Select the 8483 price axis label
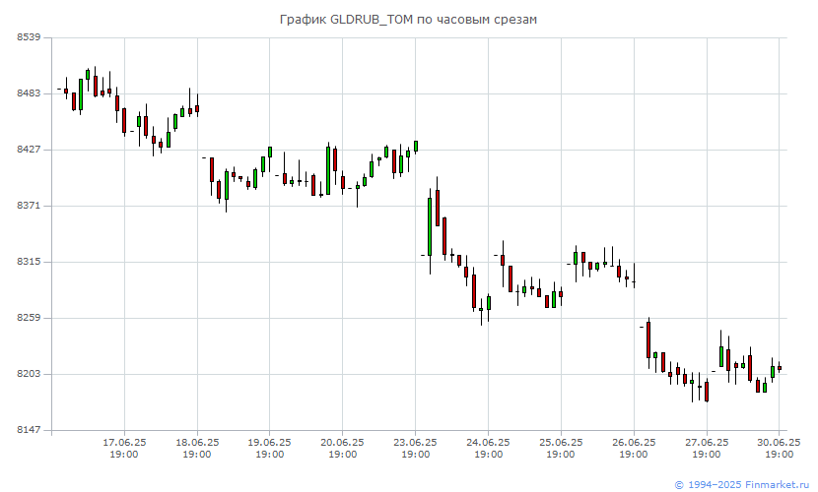The width and height of the screenshot is (818, 492). pyautogui.click(x=29, y=93)
